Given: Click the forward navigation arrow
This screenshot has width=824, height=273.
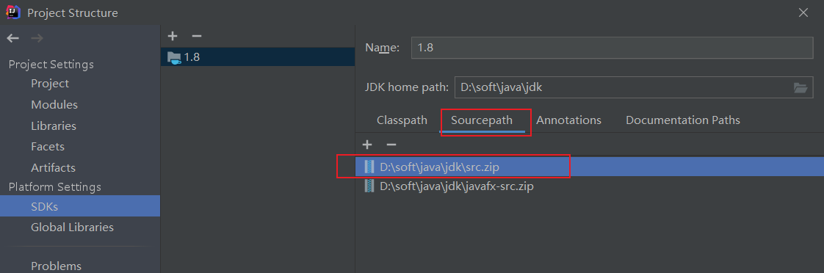Looking at the screenshot, I should (x=37, y=38).
